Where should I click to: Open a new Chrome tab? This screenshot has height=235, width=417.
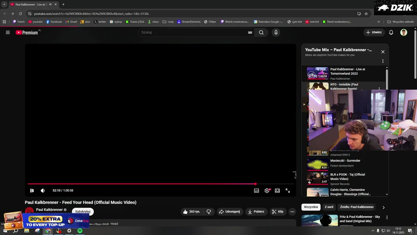click(x=63, y=4)
